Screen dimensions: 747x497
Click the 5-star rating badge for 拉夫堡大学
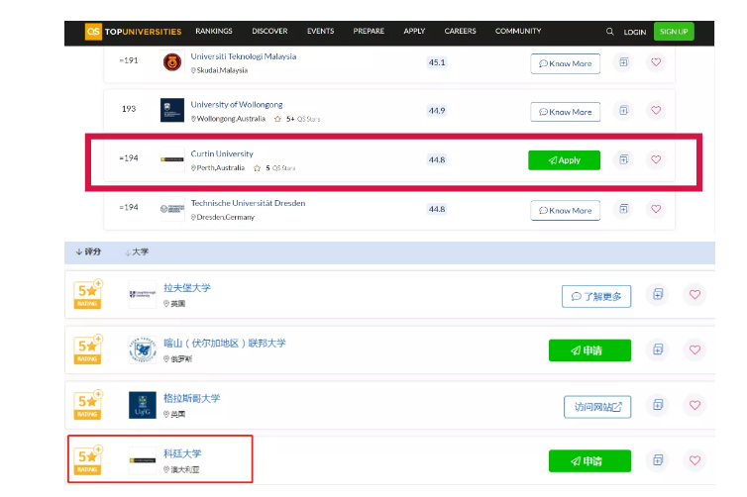click(88, 294)
